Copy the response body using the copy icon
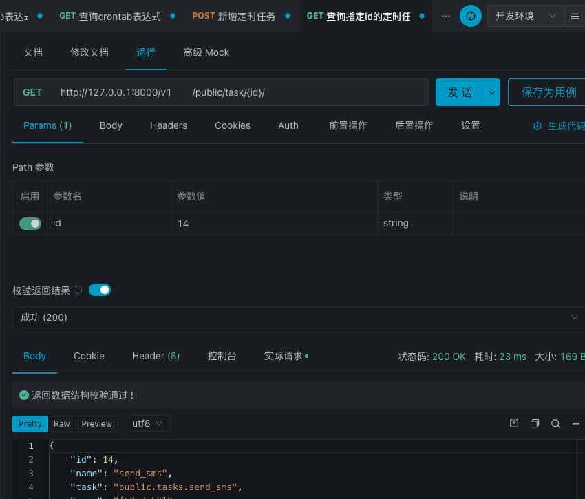 535,423
